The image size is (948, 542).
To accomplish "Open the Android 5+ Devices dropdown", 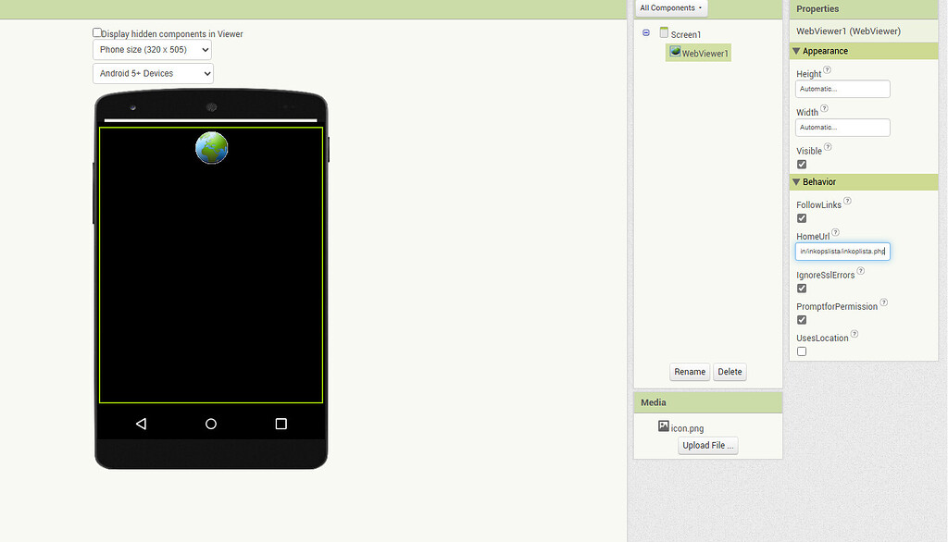I will [x=152, y=73].
